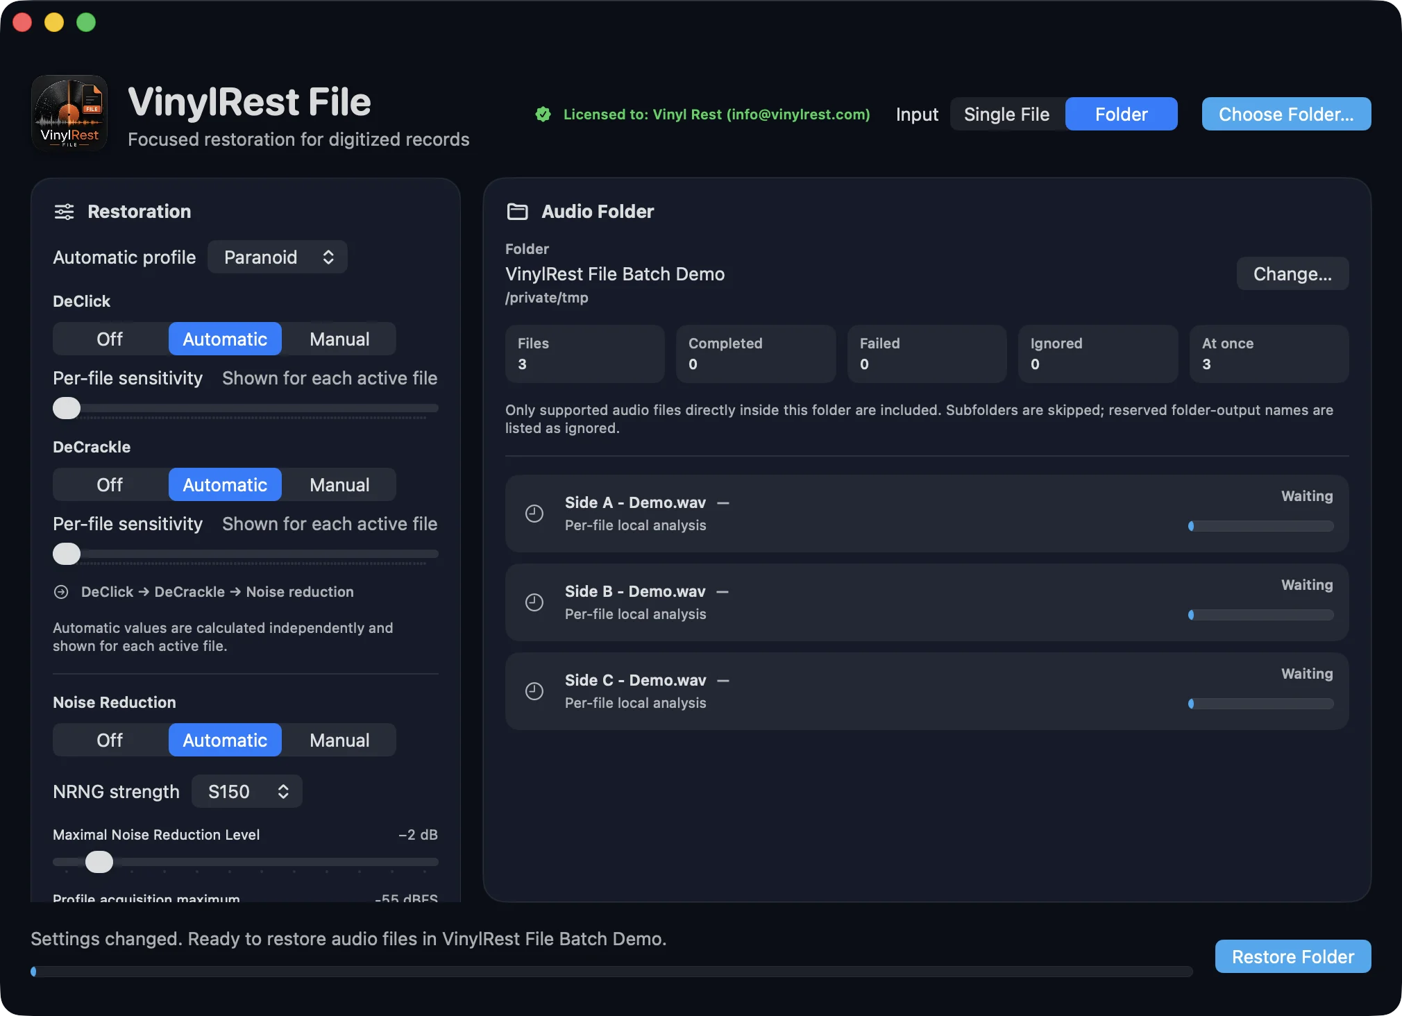1402x1016 pixels.
Task: Click the Restore Folder button
Action: (1293, 956)
